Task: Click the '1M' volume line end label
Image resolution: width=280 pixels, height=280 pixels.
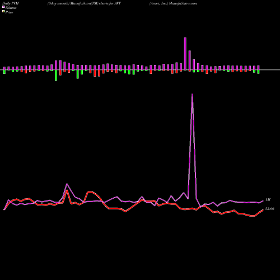Action: (x=268, y=200)
